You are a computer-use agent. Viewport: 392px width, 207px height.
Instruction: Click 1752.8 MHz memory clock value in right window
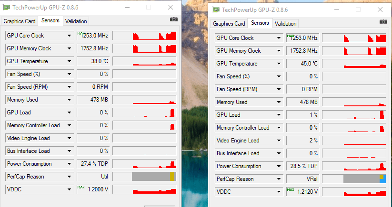[x=303, y=51]
